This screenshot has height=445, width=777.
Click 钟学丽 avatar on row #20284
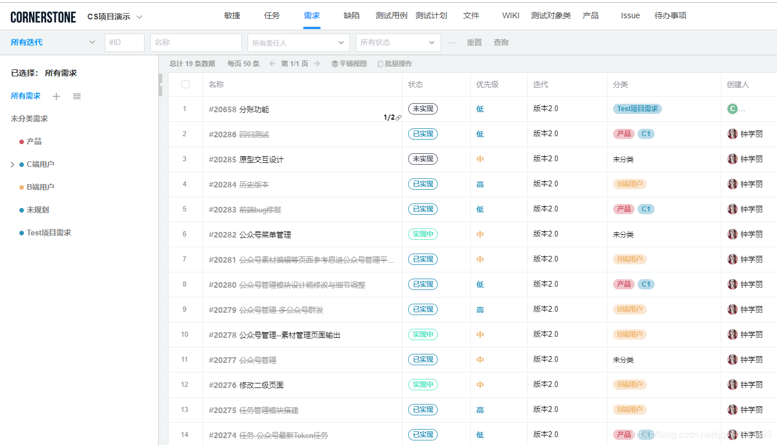coord(732,184)
